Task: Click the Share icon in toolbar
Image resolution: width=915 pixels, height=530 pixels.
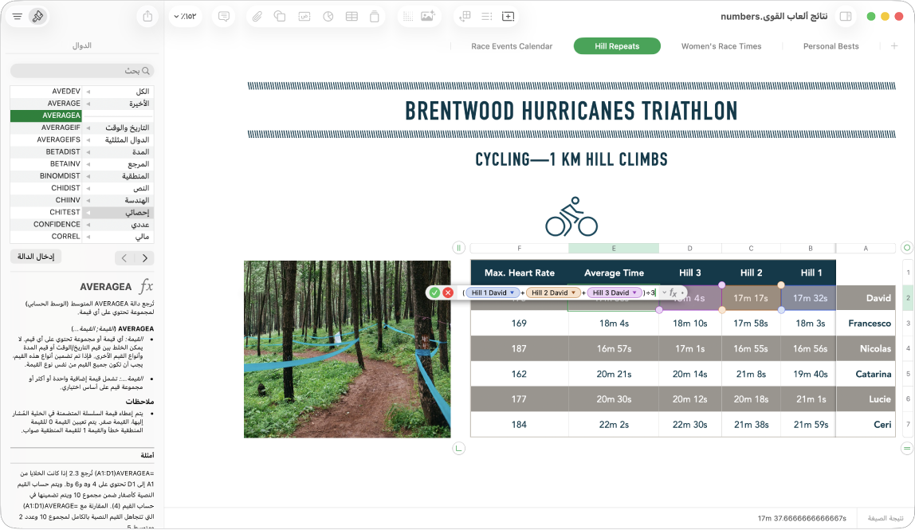Action: (x=147, y=17)
